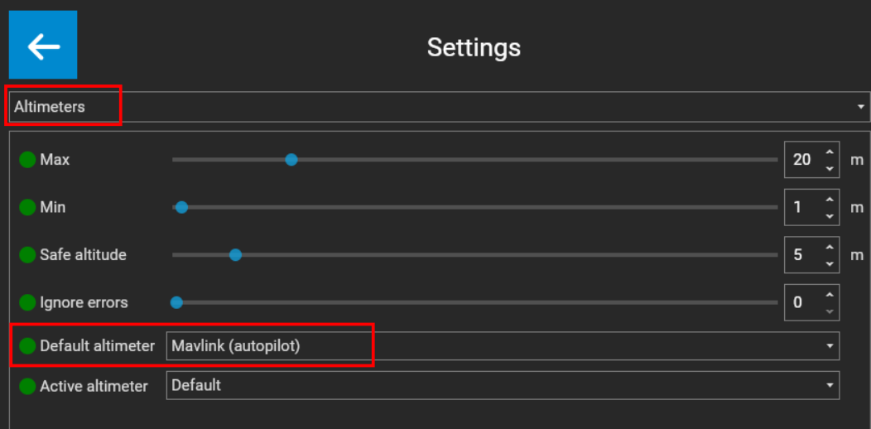
Task: Increase Ignore errors value with up arrow
Action: [830, 295]
